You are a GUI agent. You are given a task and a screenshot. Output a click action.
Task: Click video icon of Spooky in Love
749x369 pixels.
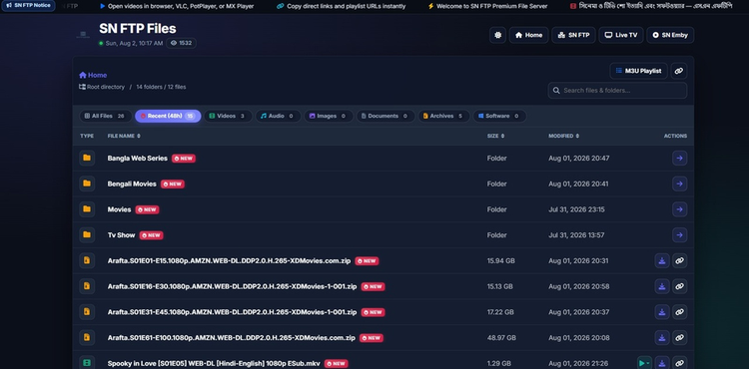87,363
